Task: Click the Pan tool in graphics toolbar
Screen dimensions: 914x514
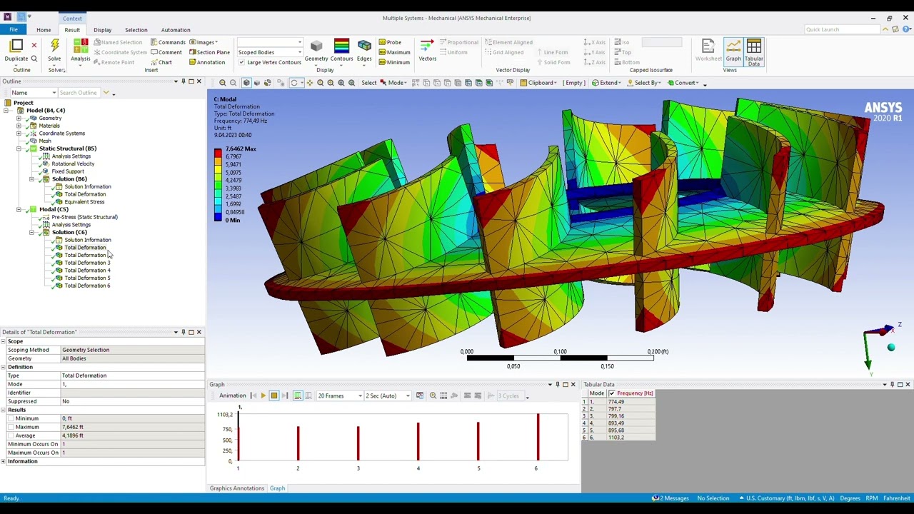Action: pyautogui.click(x=309, y=83)
